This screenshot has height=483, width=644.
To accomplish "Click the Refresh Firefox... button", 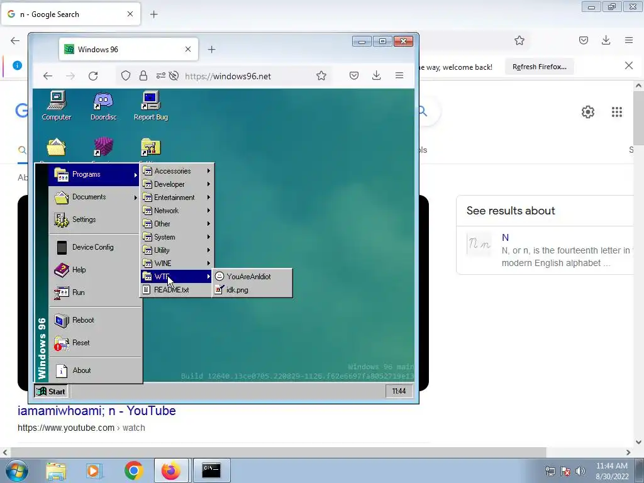I will tap(539, 67).
